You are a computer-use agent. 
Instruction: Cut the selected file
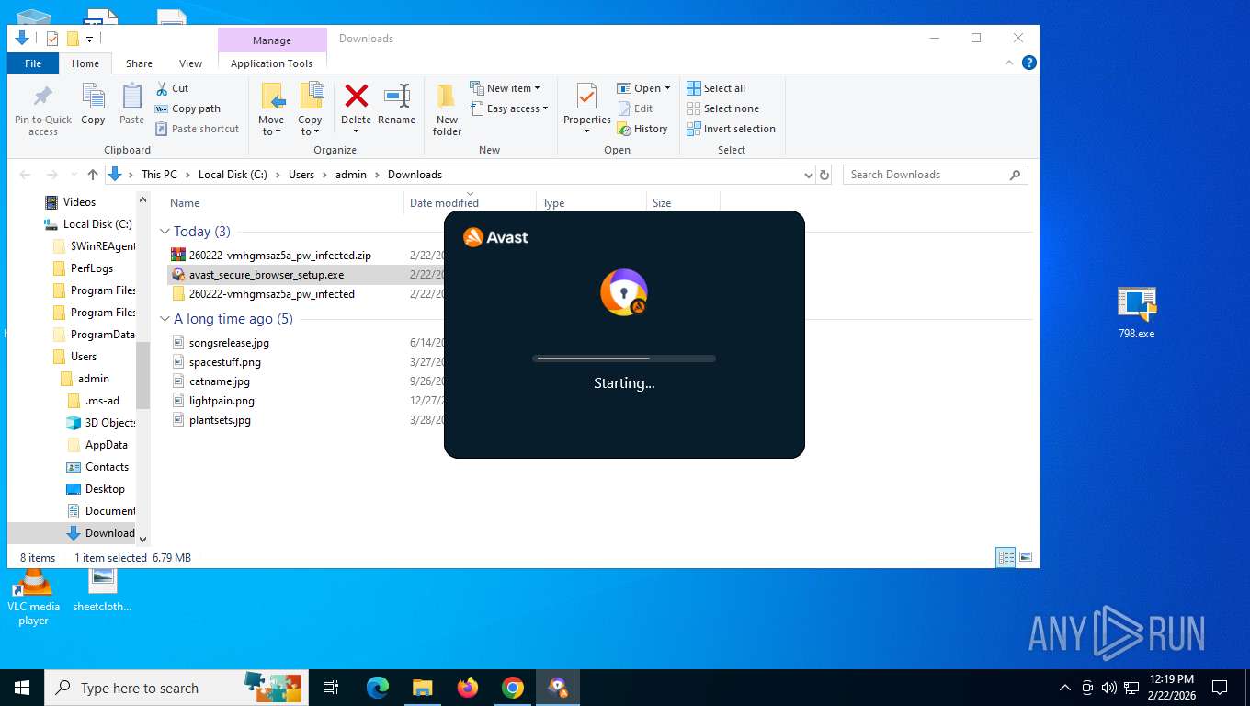[172, 88]
